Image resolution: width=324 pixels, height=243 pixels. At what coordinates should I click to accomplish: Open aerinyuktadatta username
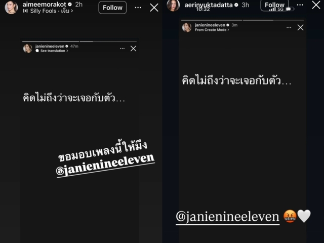[x=209, y=5]
